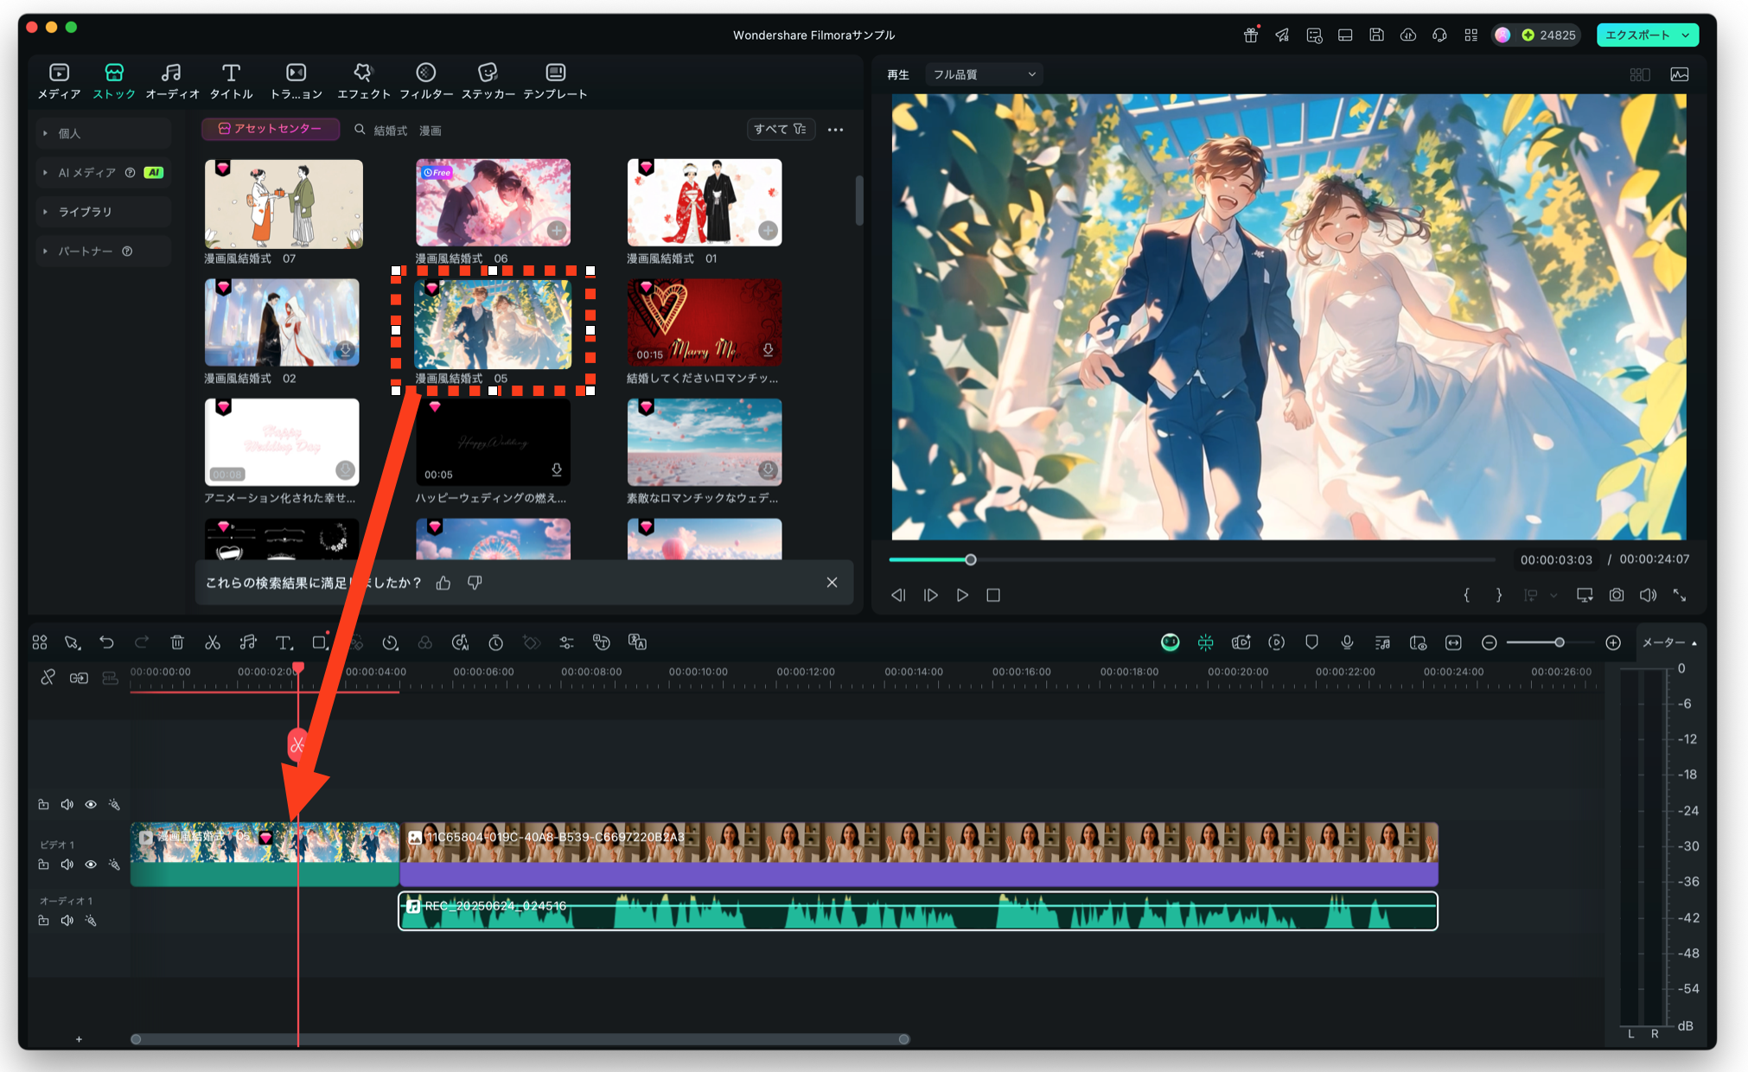This screenshot has width=1748, height=1072.
Task: Open the export dropdown arrow
Action: point(1687,35)
